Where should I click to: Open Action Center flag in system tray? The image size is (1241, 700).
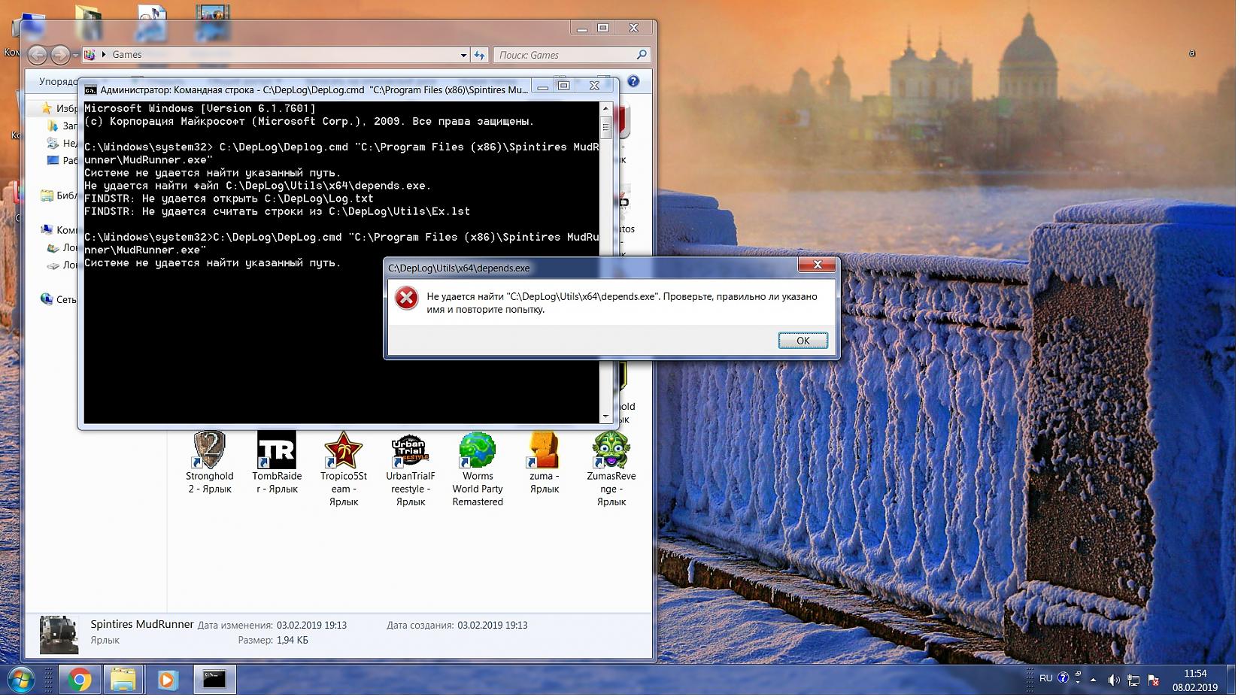[1152, 680]
